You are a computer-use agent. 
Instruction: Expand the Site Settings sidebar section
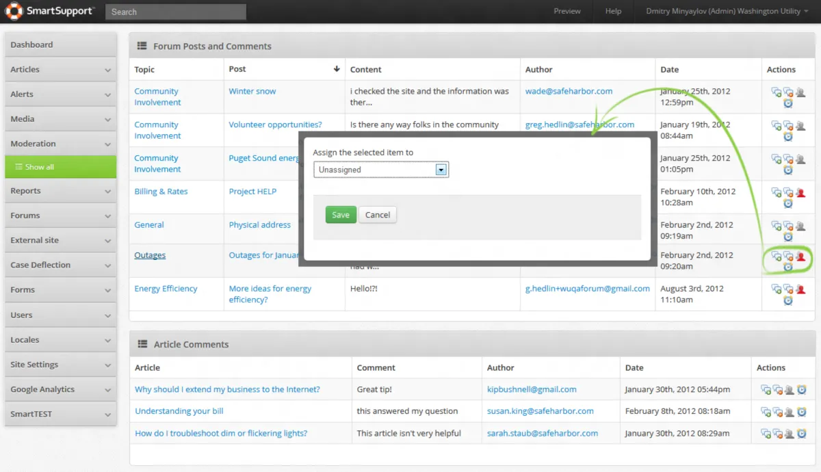click(x=60, y=365)
